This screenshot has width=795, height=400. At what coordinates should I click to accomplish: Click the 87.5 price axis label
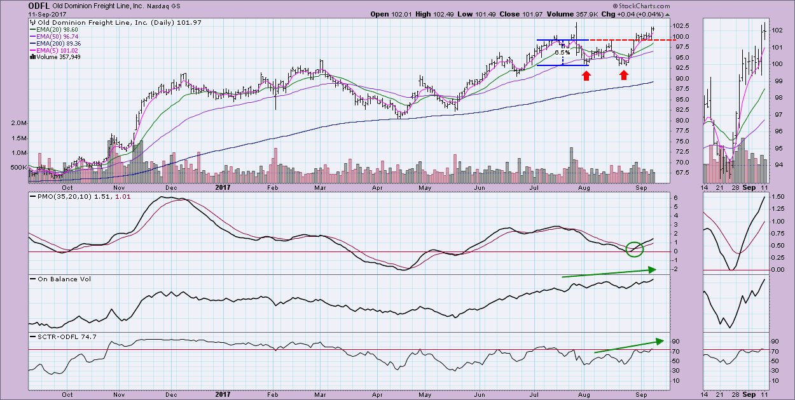pos(684,89)
